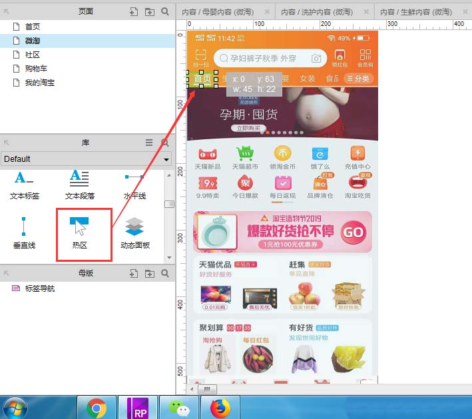This screenshot has width=472, height=419.
Task: Click the GO button on promo banner
Action: (x=354, y=232)
